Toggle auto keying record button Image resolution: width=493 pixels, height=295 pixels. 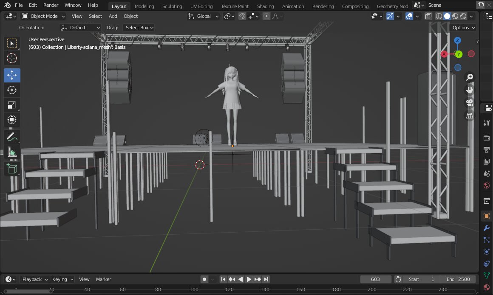coord(204,279)
